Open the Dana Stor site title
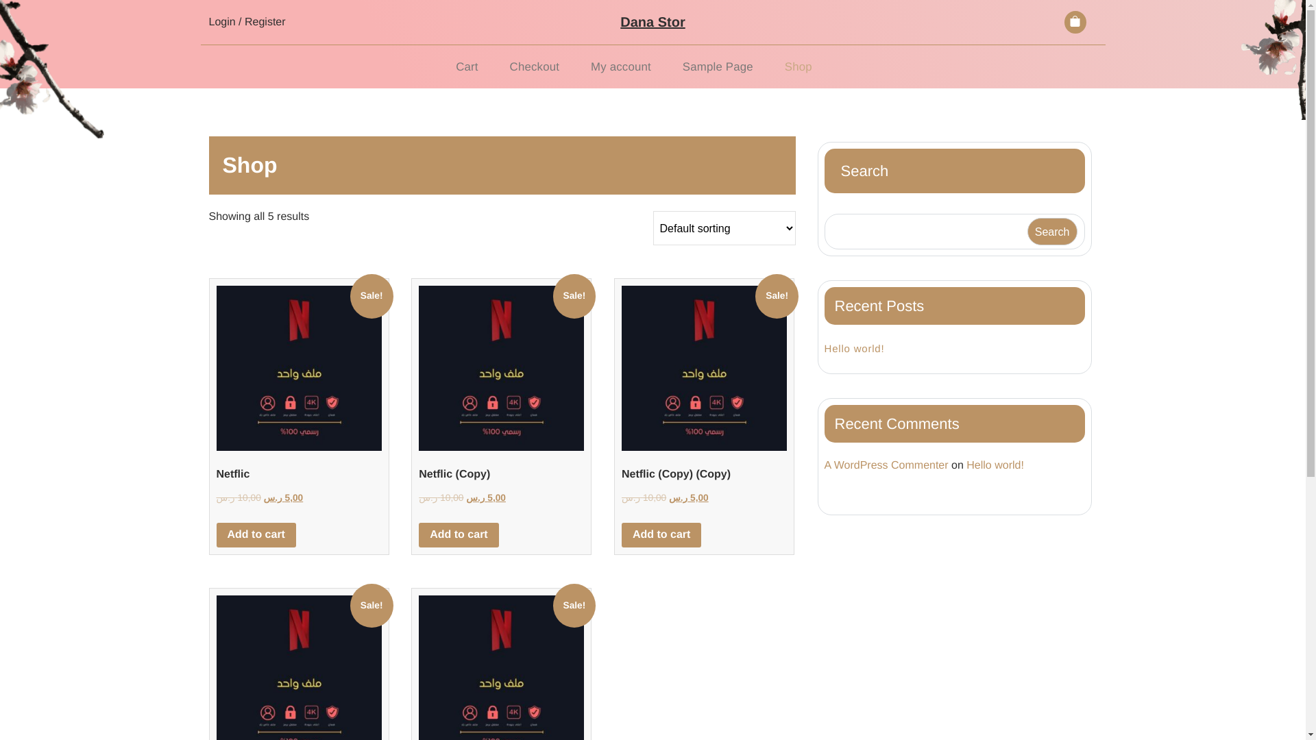This screenshot has height=740, width=1316. (653, 22)
